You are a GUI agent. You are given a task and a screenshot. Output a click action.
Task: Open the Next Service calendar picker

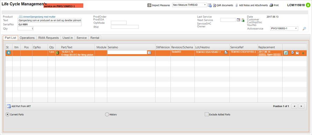[x=239, y=20]
